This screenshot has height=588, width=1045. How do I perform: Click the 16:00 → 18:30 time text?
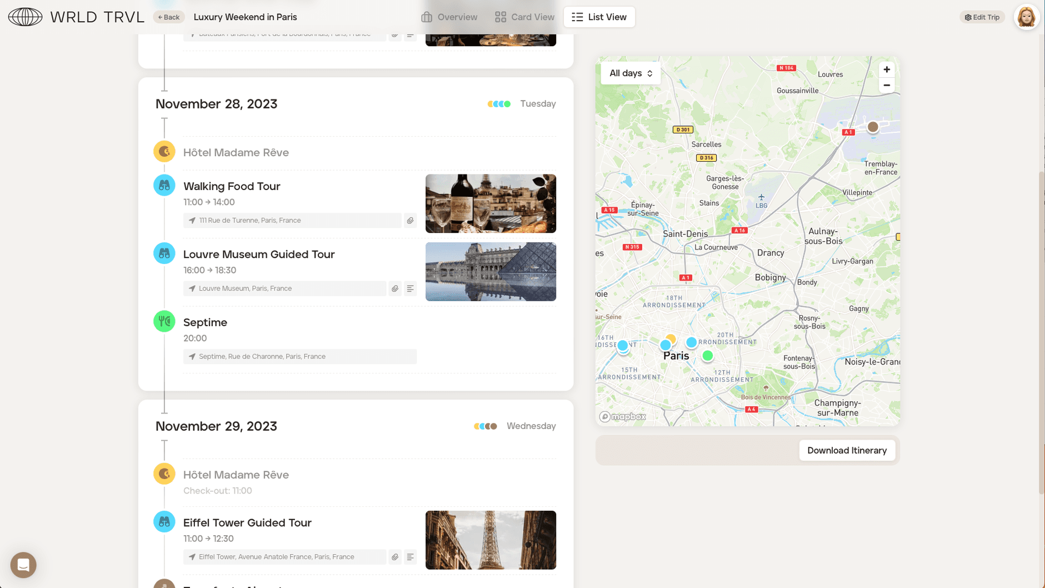[x=209, y=270]
